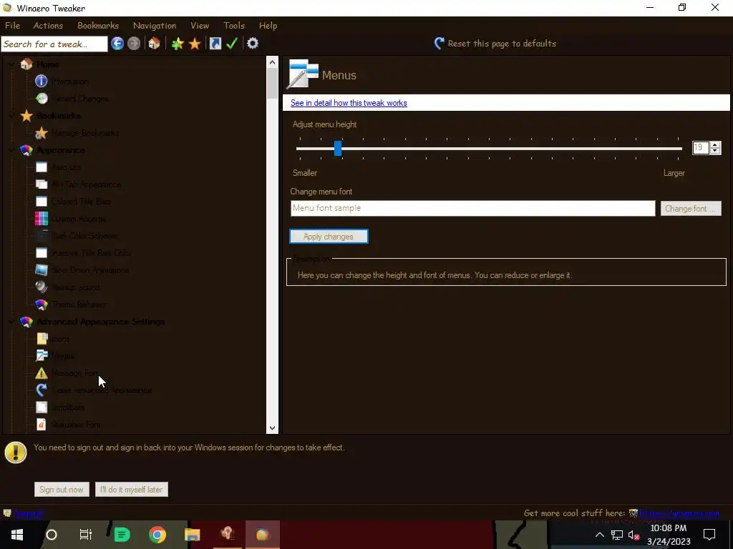Open Manage Bookmarks tree entry
The image size is (733, 549).
pos(85,133)
